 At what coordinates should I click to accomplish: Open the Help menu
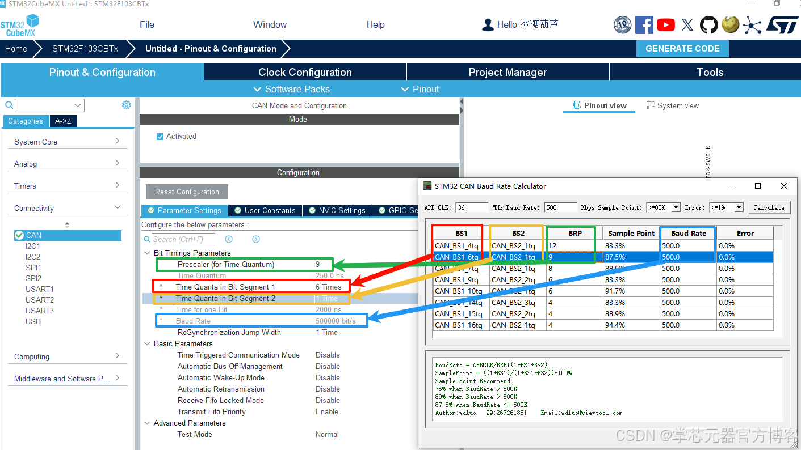pos(376,24)
